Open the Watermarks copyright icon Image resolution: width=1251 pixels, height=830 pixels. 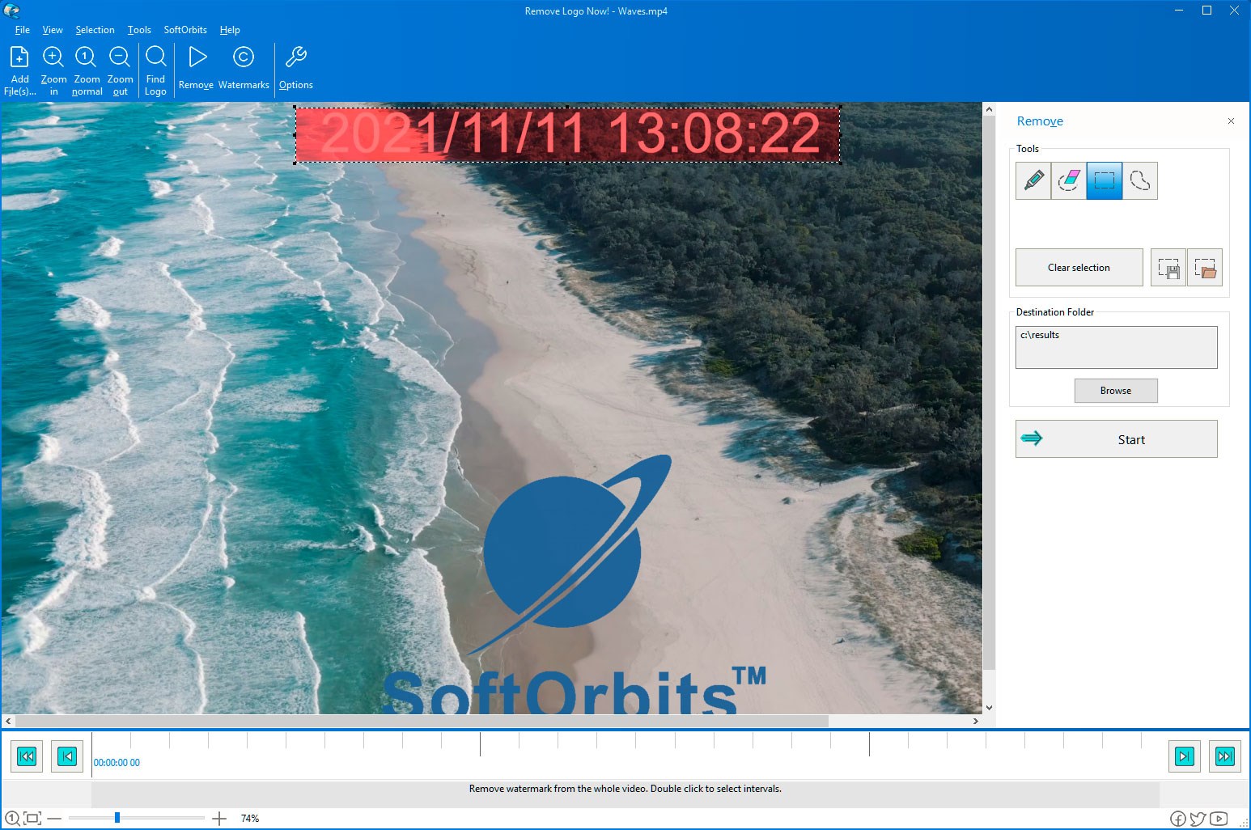[x=244, y=57]
